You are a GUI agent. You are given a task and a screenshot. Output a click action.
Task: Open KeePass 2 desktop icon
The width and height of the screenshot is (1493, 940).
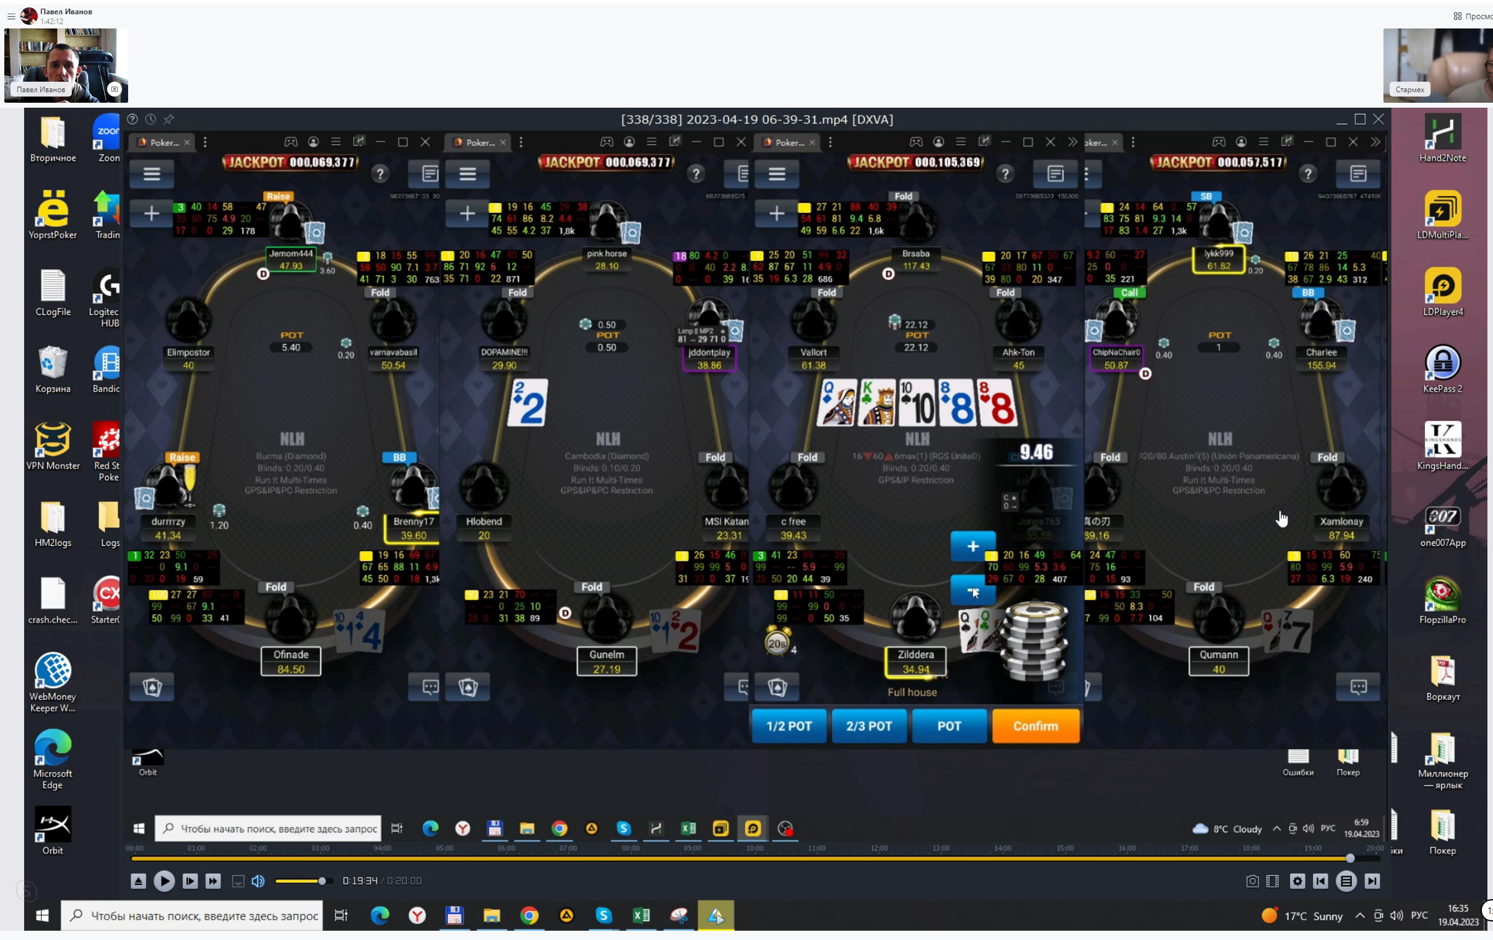click(x=1442, y=369)
